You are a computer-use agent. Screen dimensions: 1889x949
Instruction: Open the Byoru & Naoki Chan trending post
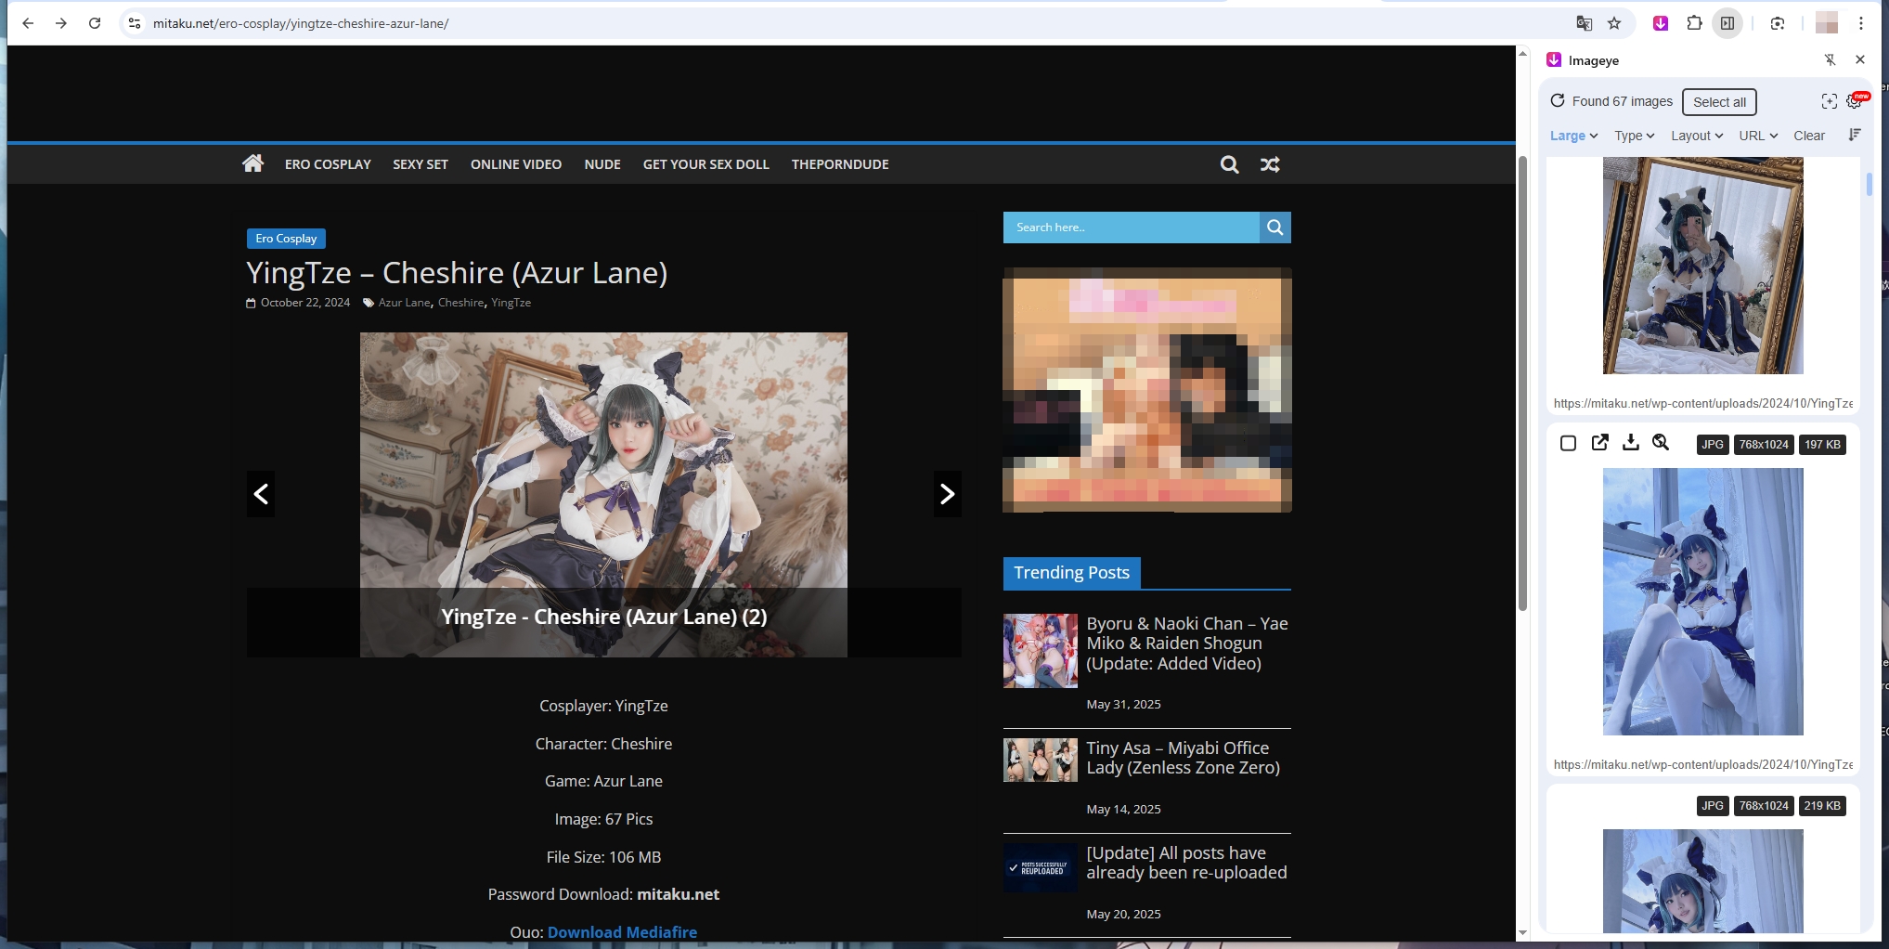(x=1187, y=643)
